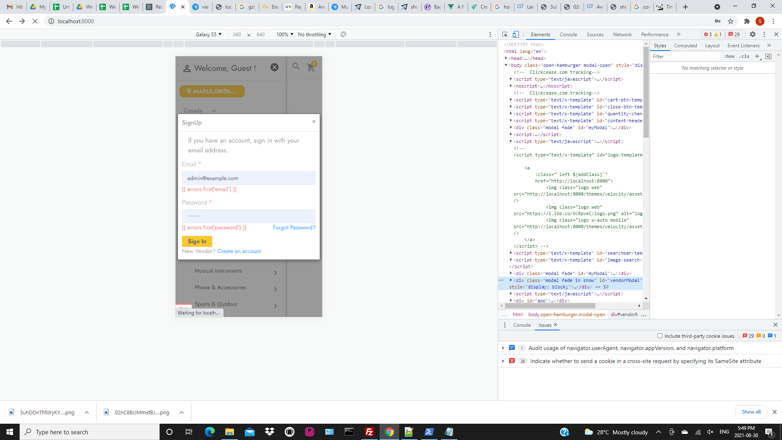Open DevTools three-dot customize menu
782x440 pixels.
coord(764,35)
